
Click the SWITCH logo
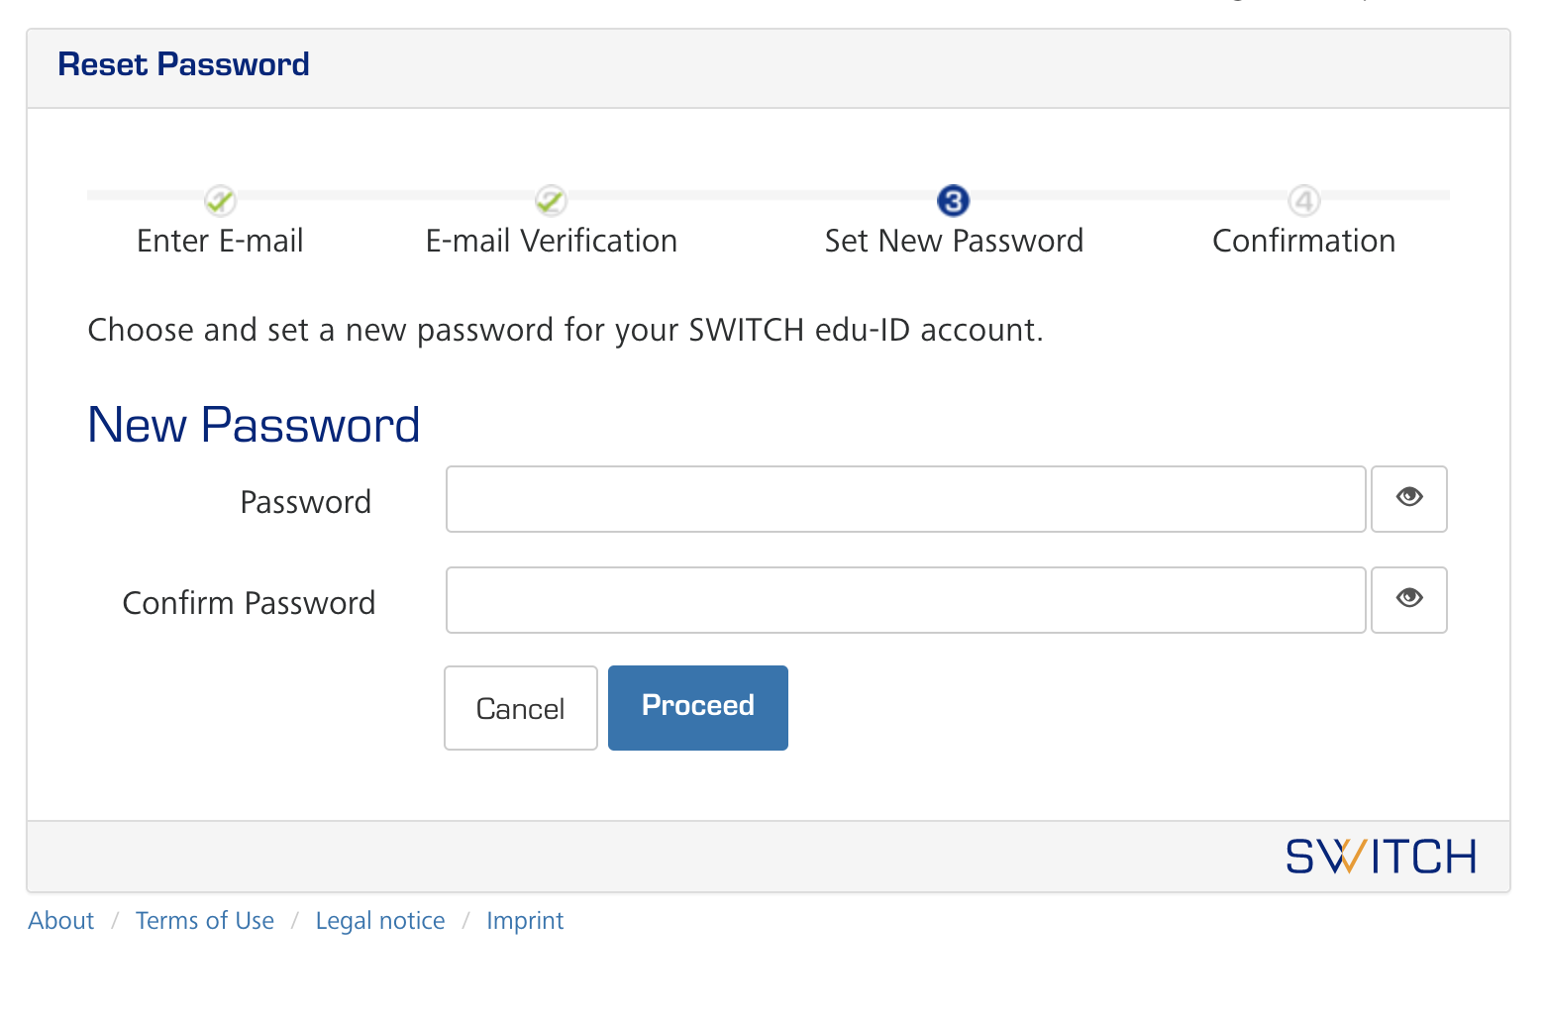pos(1381,857)
